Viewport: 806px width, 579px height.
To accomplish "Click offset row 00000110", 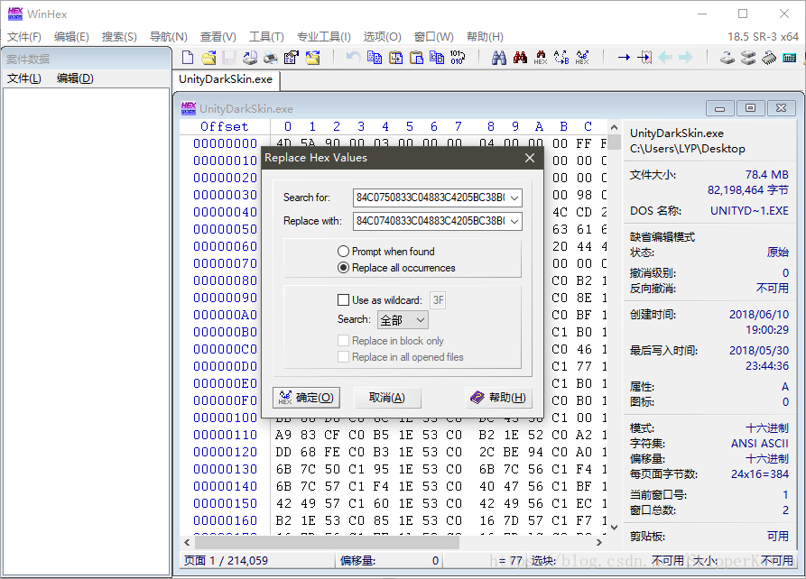I will [x=225, y=435].
